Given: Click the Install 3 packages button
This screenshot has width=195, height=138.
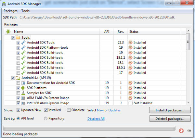Looking at the screenshot, I should [169, 110].
